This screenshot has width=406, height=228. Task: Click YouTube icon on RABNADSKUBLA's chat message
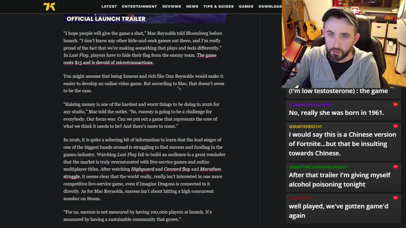point(396,104)
